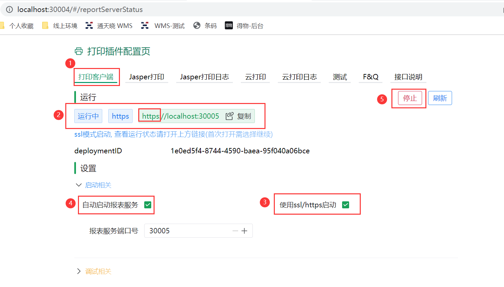
Task: Open the 条码 globe bookmark
Action: 205,26
